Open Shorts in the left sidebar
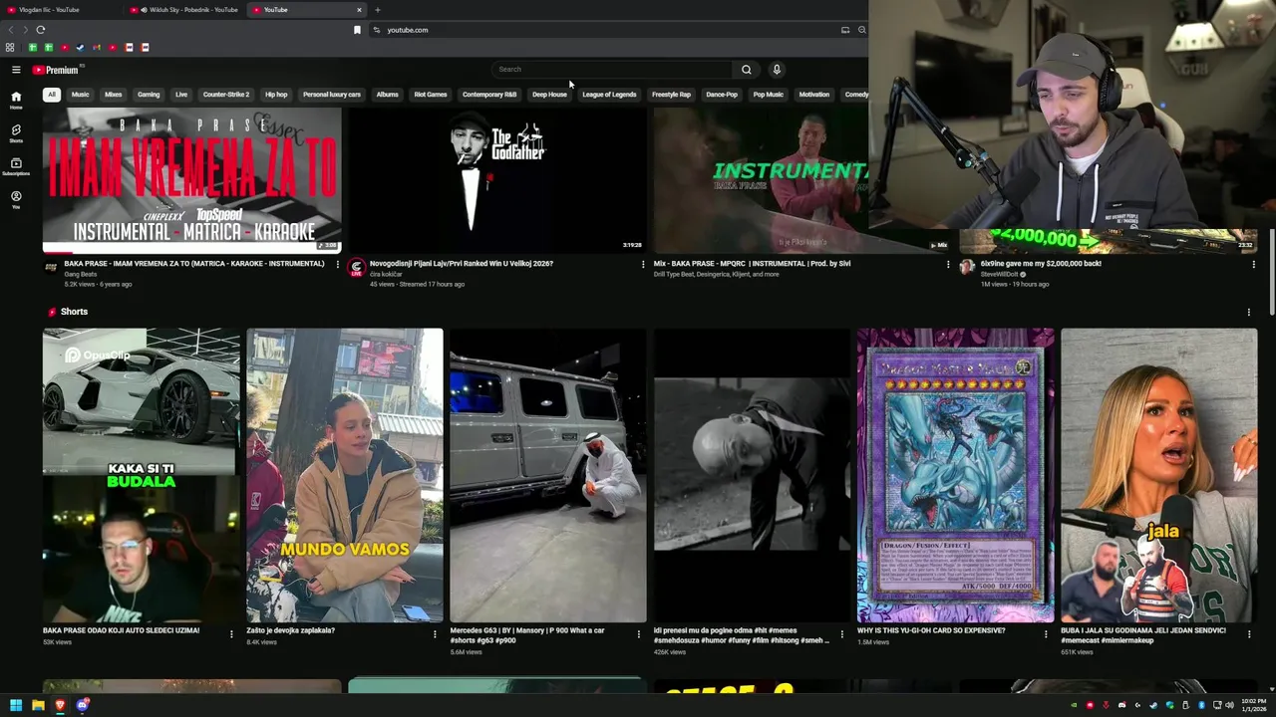1276x717 pixels. click(x=16, y=133)
